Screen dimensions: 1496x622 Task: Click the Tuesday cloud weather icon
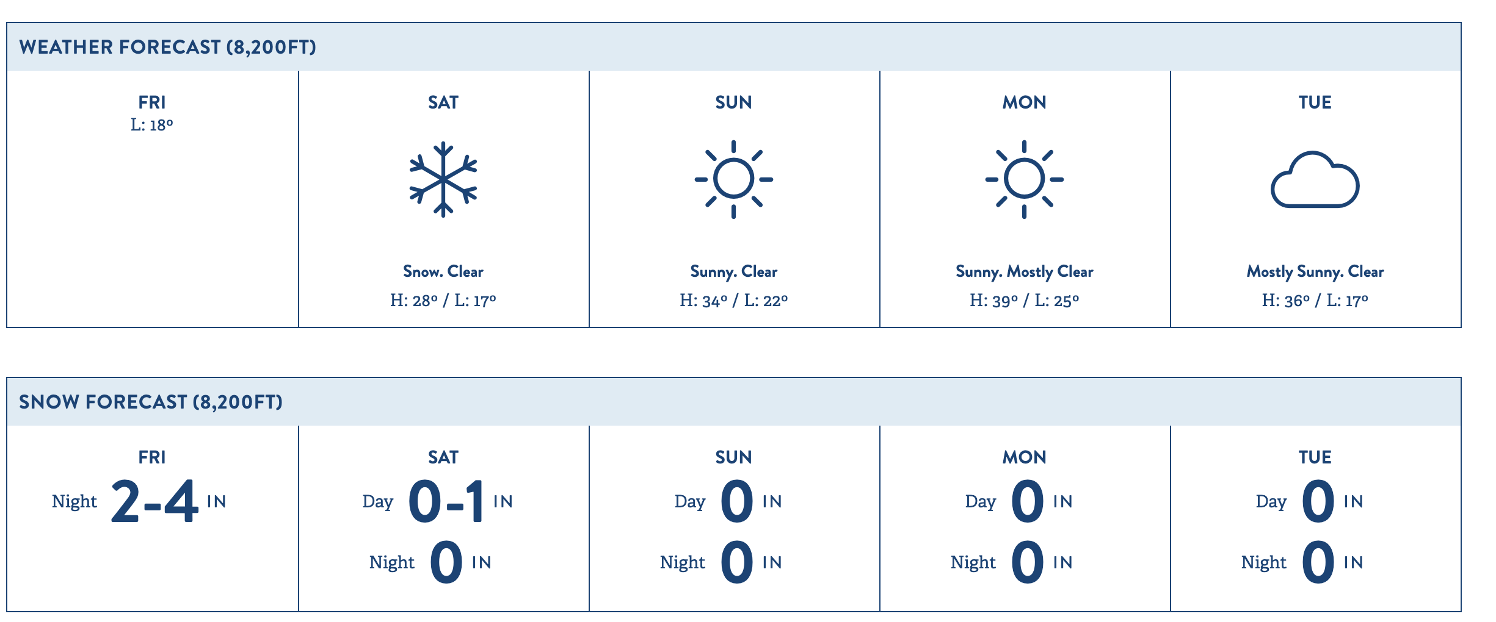(x=1315, y=179)
